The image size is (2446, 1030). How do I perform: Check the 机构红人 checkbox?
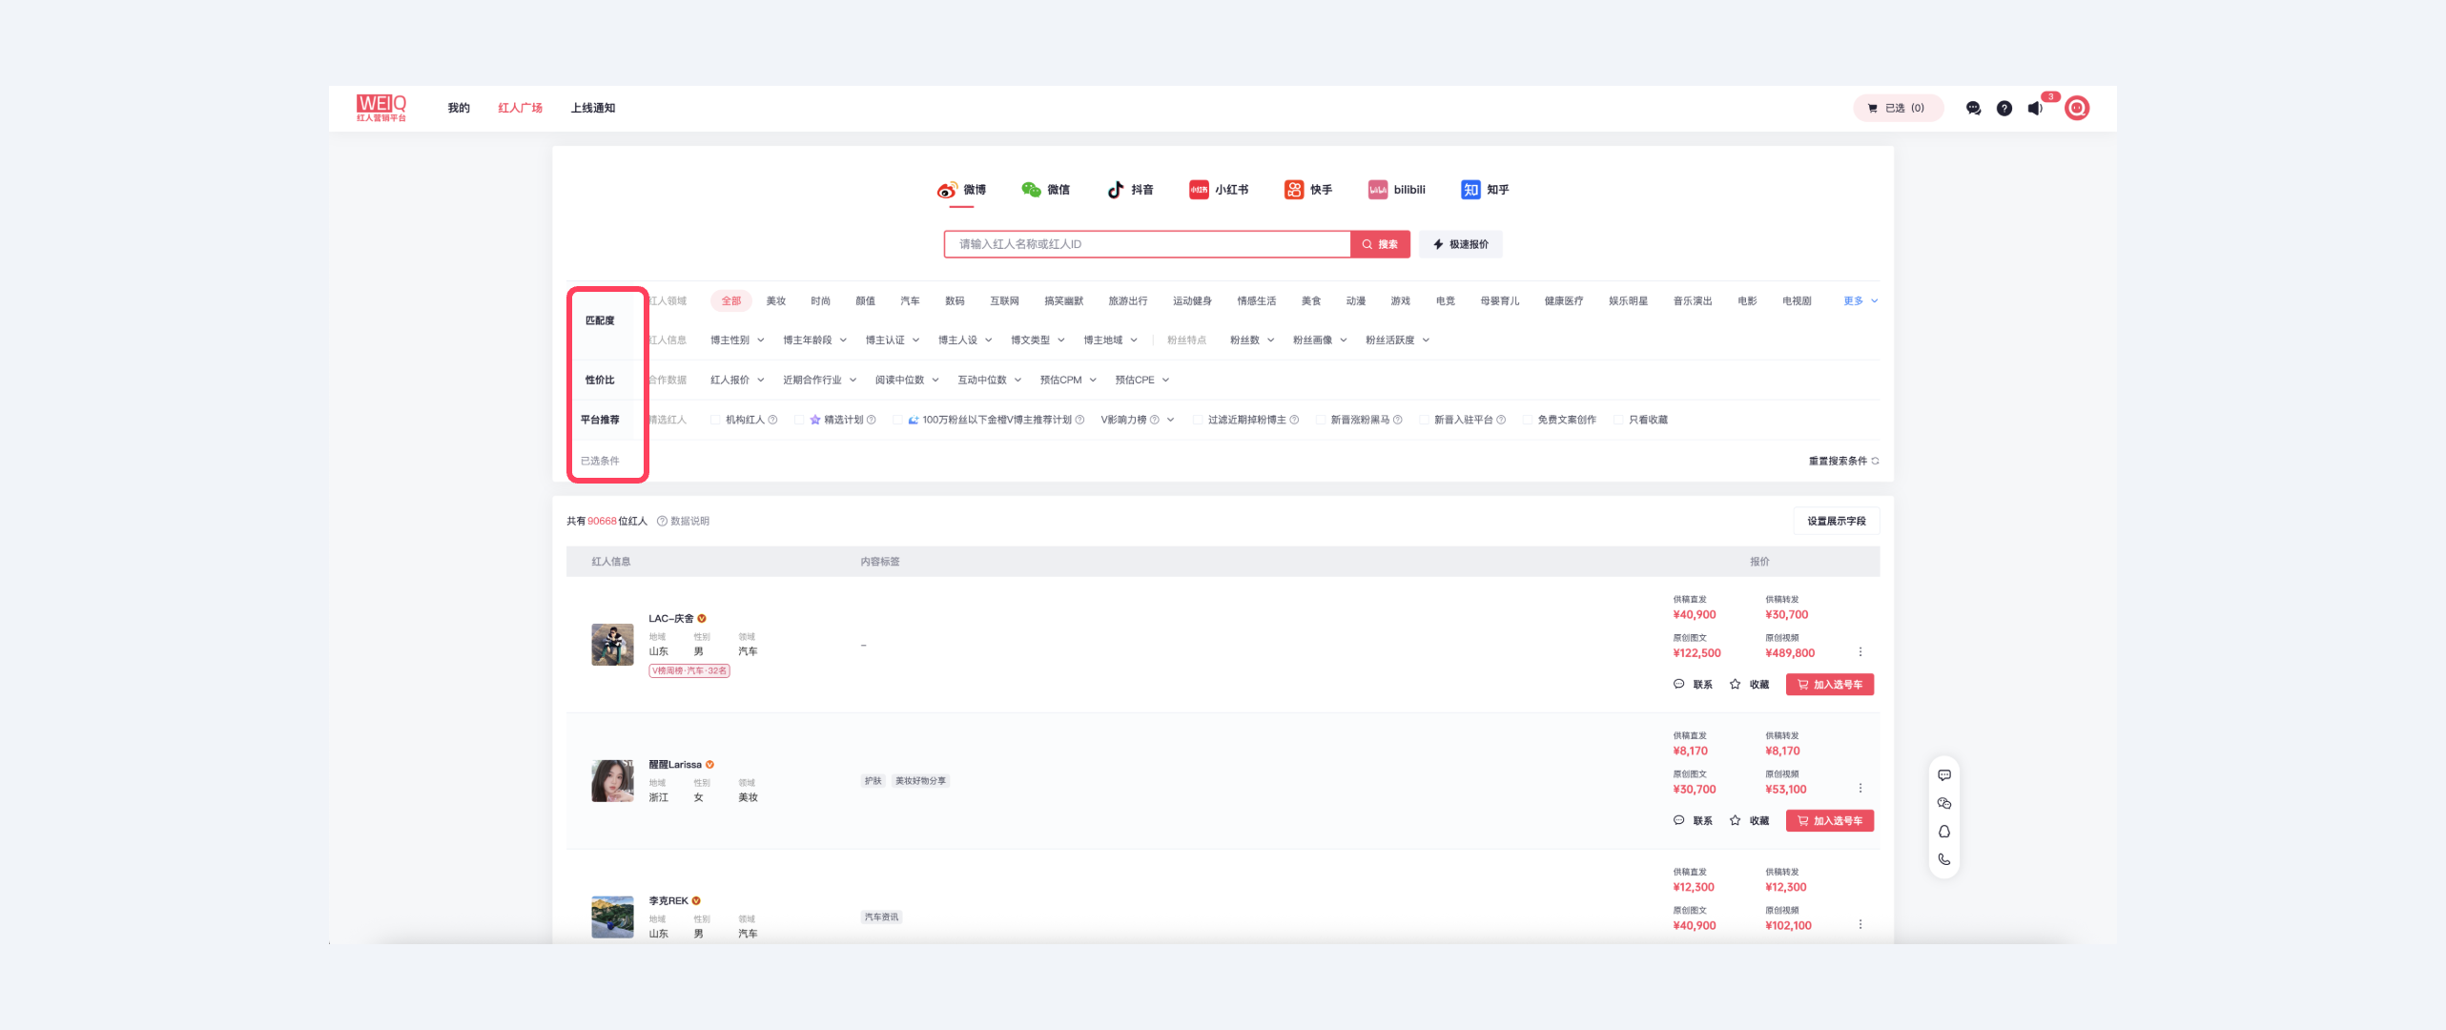[x=715, y=420]
